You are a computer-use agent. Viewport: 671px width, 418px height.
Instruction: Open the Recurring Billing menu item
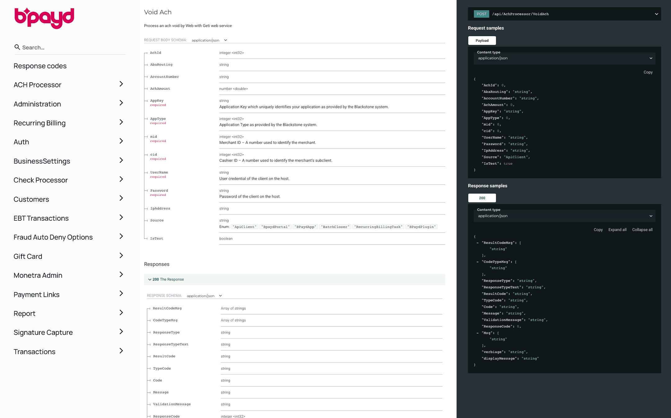coord(40,123)
